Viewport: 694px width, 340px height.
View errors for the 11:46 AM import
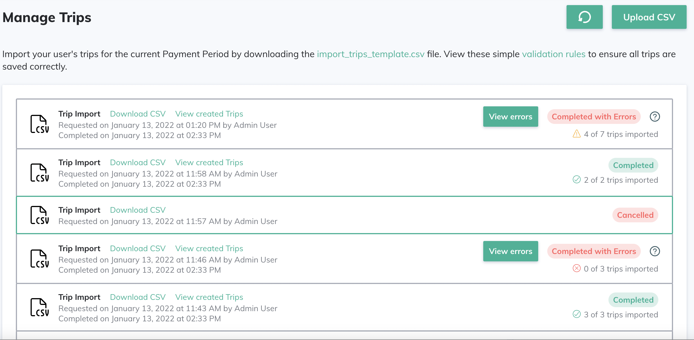510,251
